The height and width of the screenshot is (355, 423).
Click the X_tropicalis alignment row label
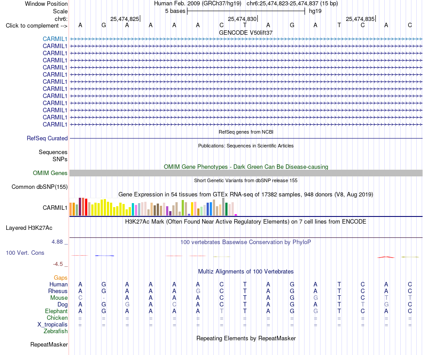pyautogui.click(x=53, y=325)
